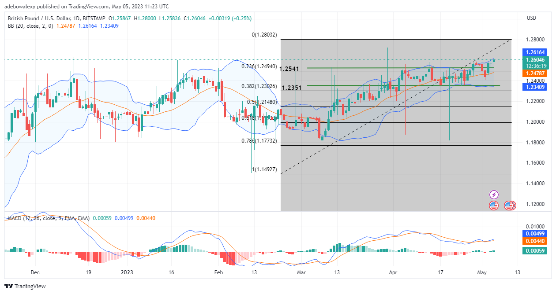Image resolution: width=556 pixels, height=294 pixels.
Task: Click the Dec date axis label
Action: point(36,272)
